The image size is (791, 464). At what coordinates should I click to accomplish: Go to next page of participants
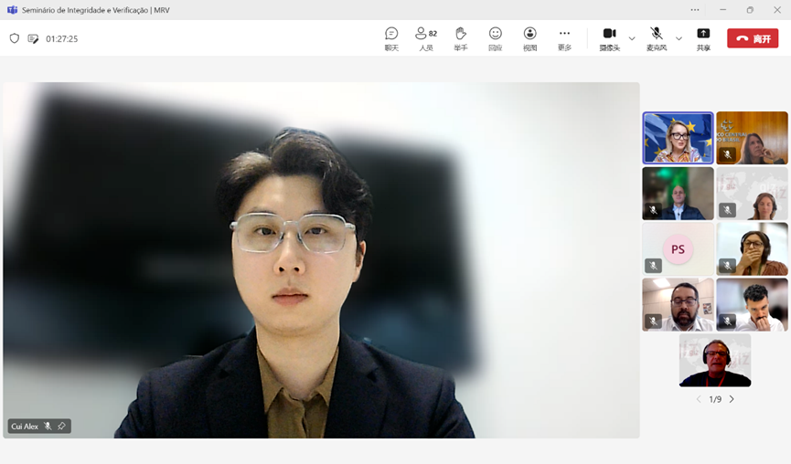coord(732,399)
